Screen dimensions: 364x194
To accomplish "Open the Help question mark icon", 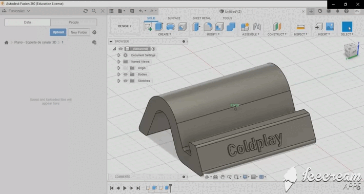I will [x=347, y=11].
